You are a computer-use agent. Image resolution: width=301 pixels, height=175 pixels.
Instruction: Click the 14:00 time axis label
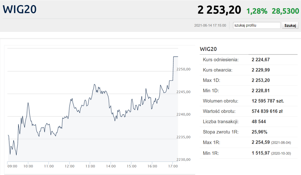(x=111, y=166)
